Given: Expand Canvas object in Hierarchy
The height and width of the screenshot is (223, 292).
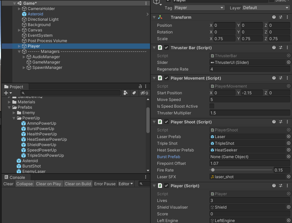Looking at the screenshot, I should tap(19, 30).
